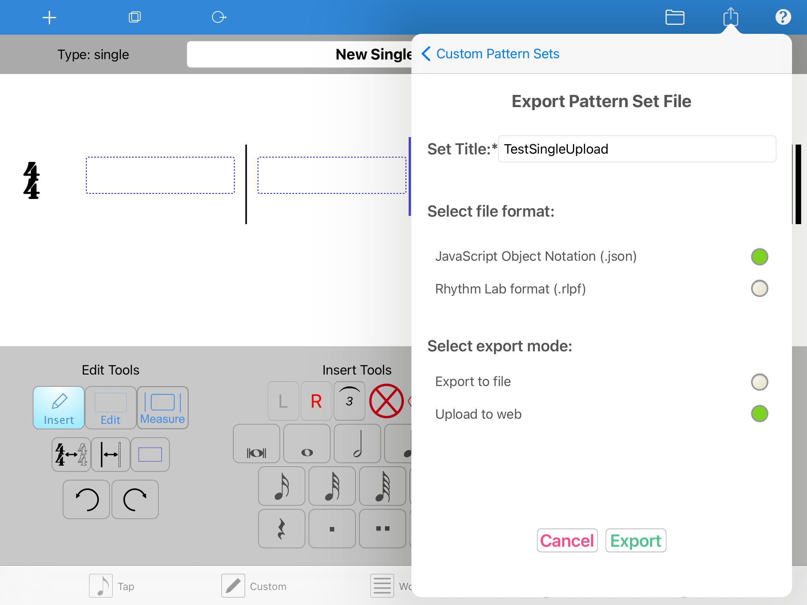Select the time signature change tool
The image size is (807, 605).
tap(71, 455)
